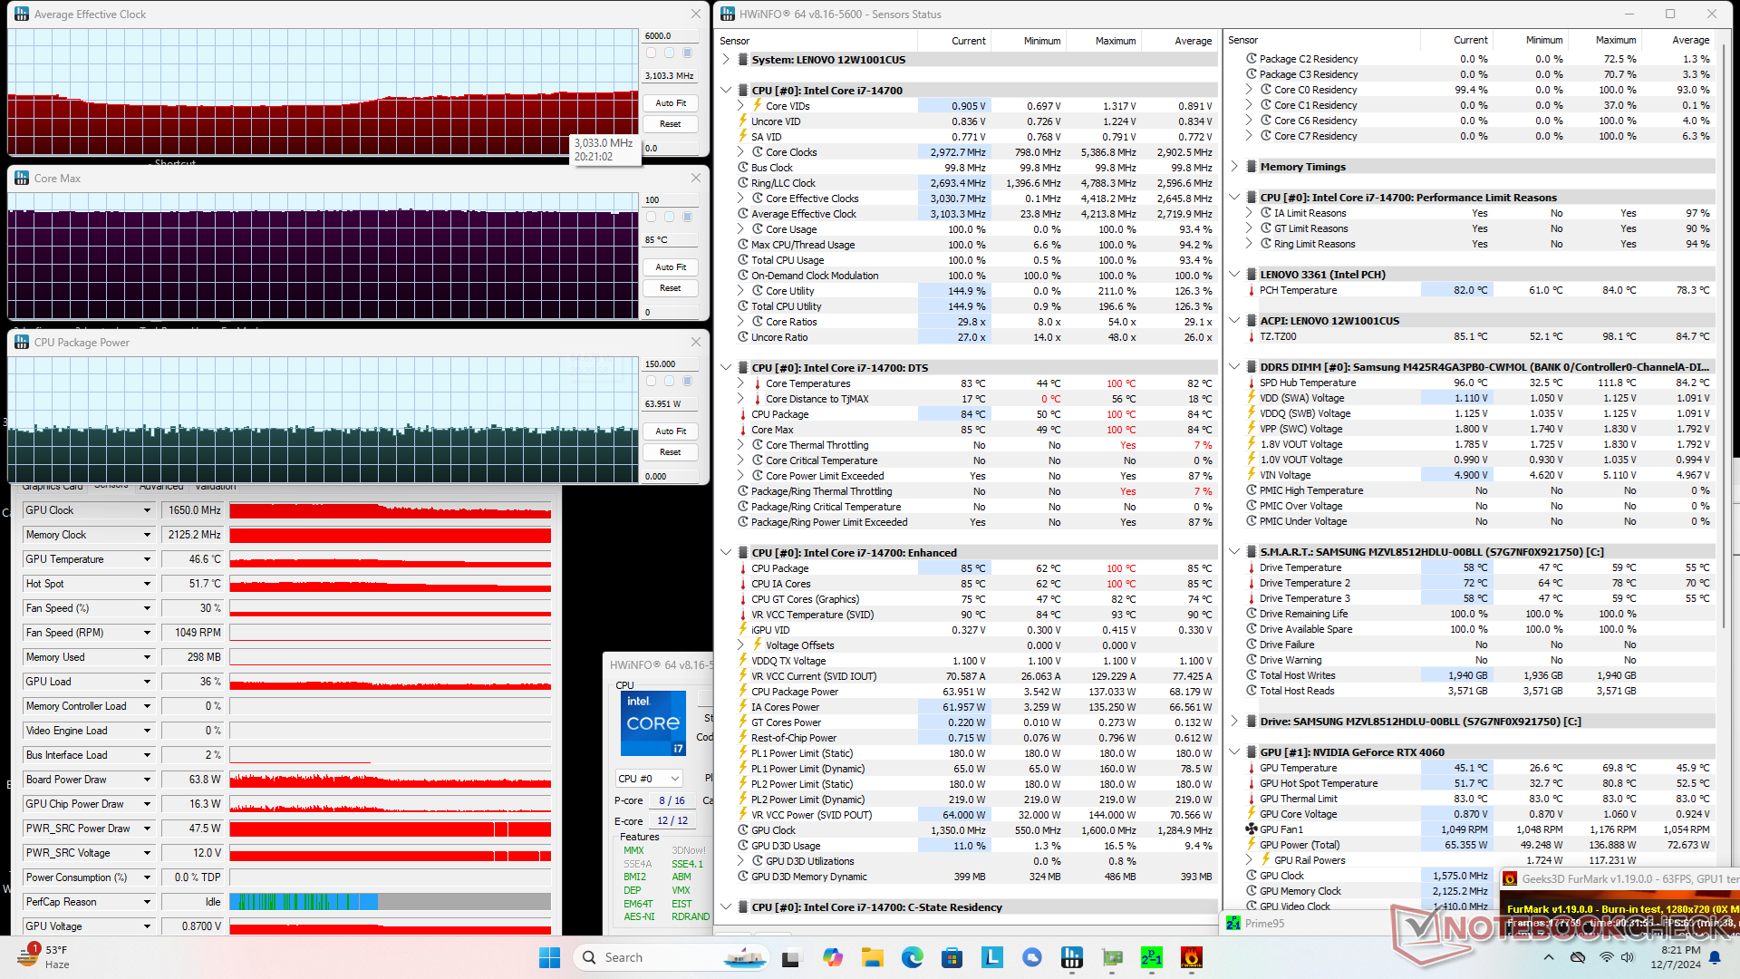Click Auto Fit in CPU Package Power window
1740x979 pixels.
click(x=671, y=431)
